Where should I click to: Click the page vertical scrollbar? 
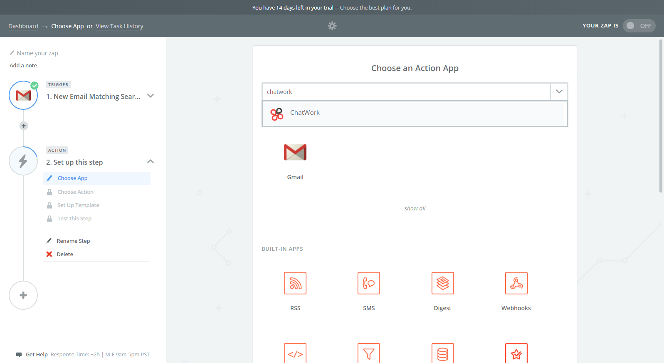coord(661,116)
